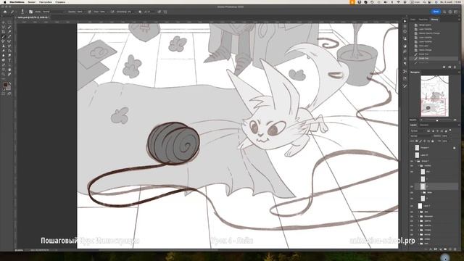Viewport: 464px width, 261px height.
Task: Select the Magic Wand tool
Action: click(x=9, y=28)
